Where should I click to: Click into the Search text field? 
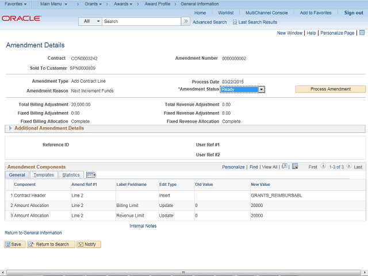(x=141, y=21)
